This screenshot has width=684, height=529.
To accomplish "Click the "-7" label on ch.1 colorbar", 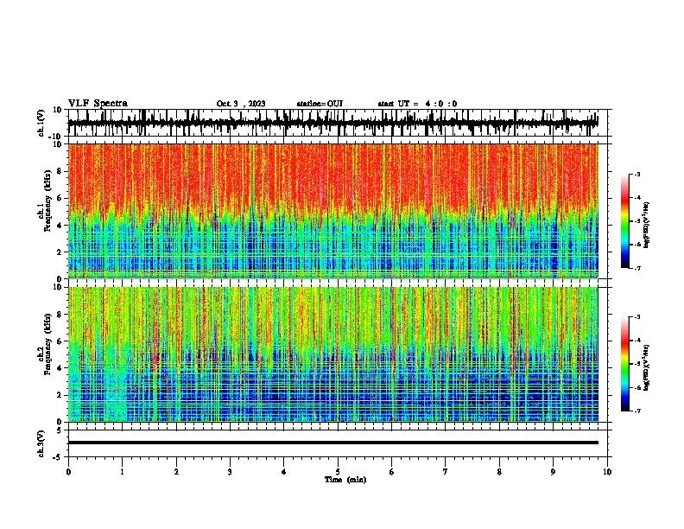I will tap(637, 268).
